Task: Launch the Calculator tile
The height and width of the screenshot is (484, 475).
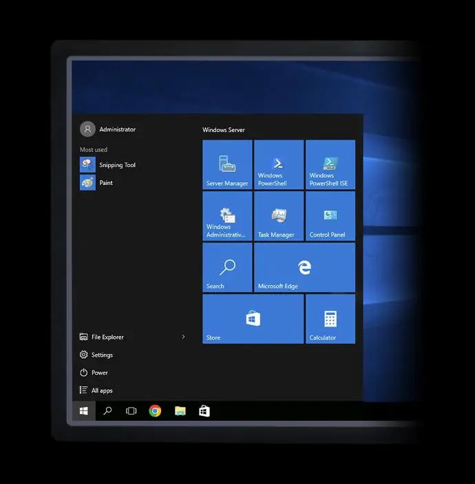Action: (330, 319)
